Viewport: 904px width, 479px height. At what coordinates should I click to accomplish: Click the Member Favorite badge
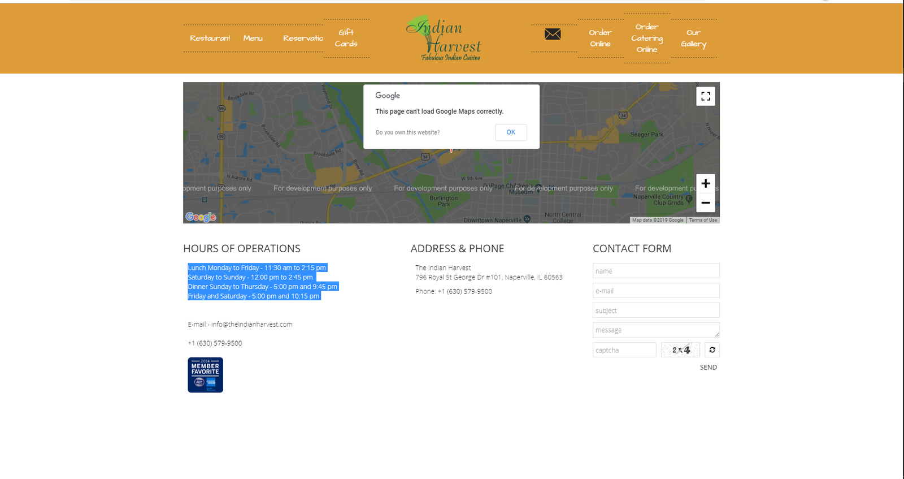pyautogui.click(x=205, y=375)
